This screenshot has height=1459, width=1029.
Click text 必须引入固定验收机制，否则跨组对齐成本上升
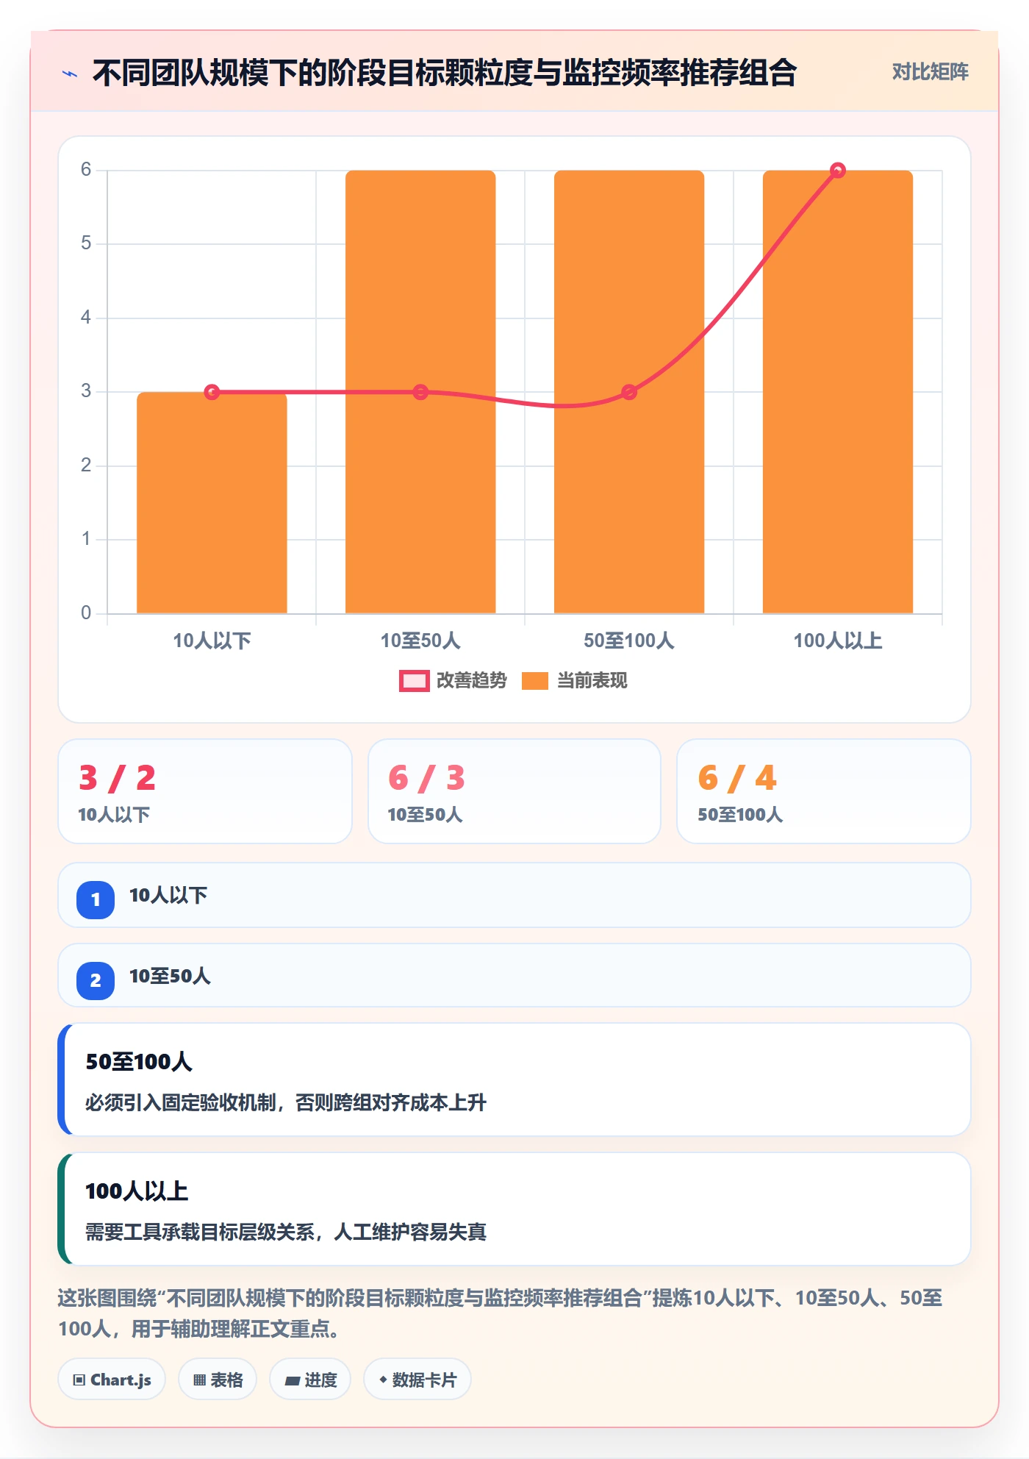286,1103
